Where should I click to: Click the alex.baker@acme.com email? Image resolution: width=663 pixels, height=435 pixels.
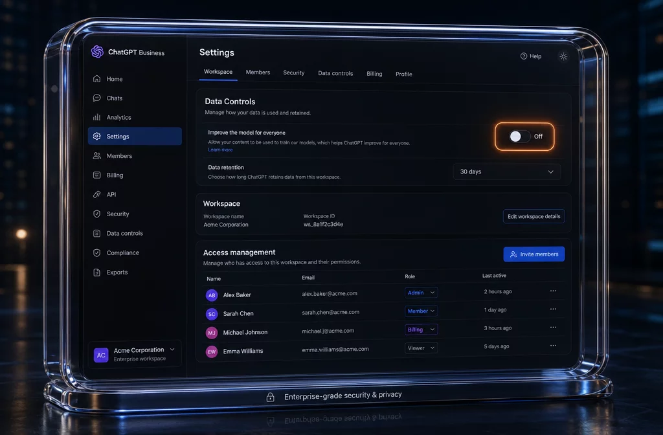coord(330,293)
